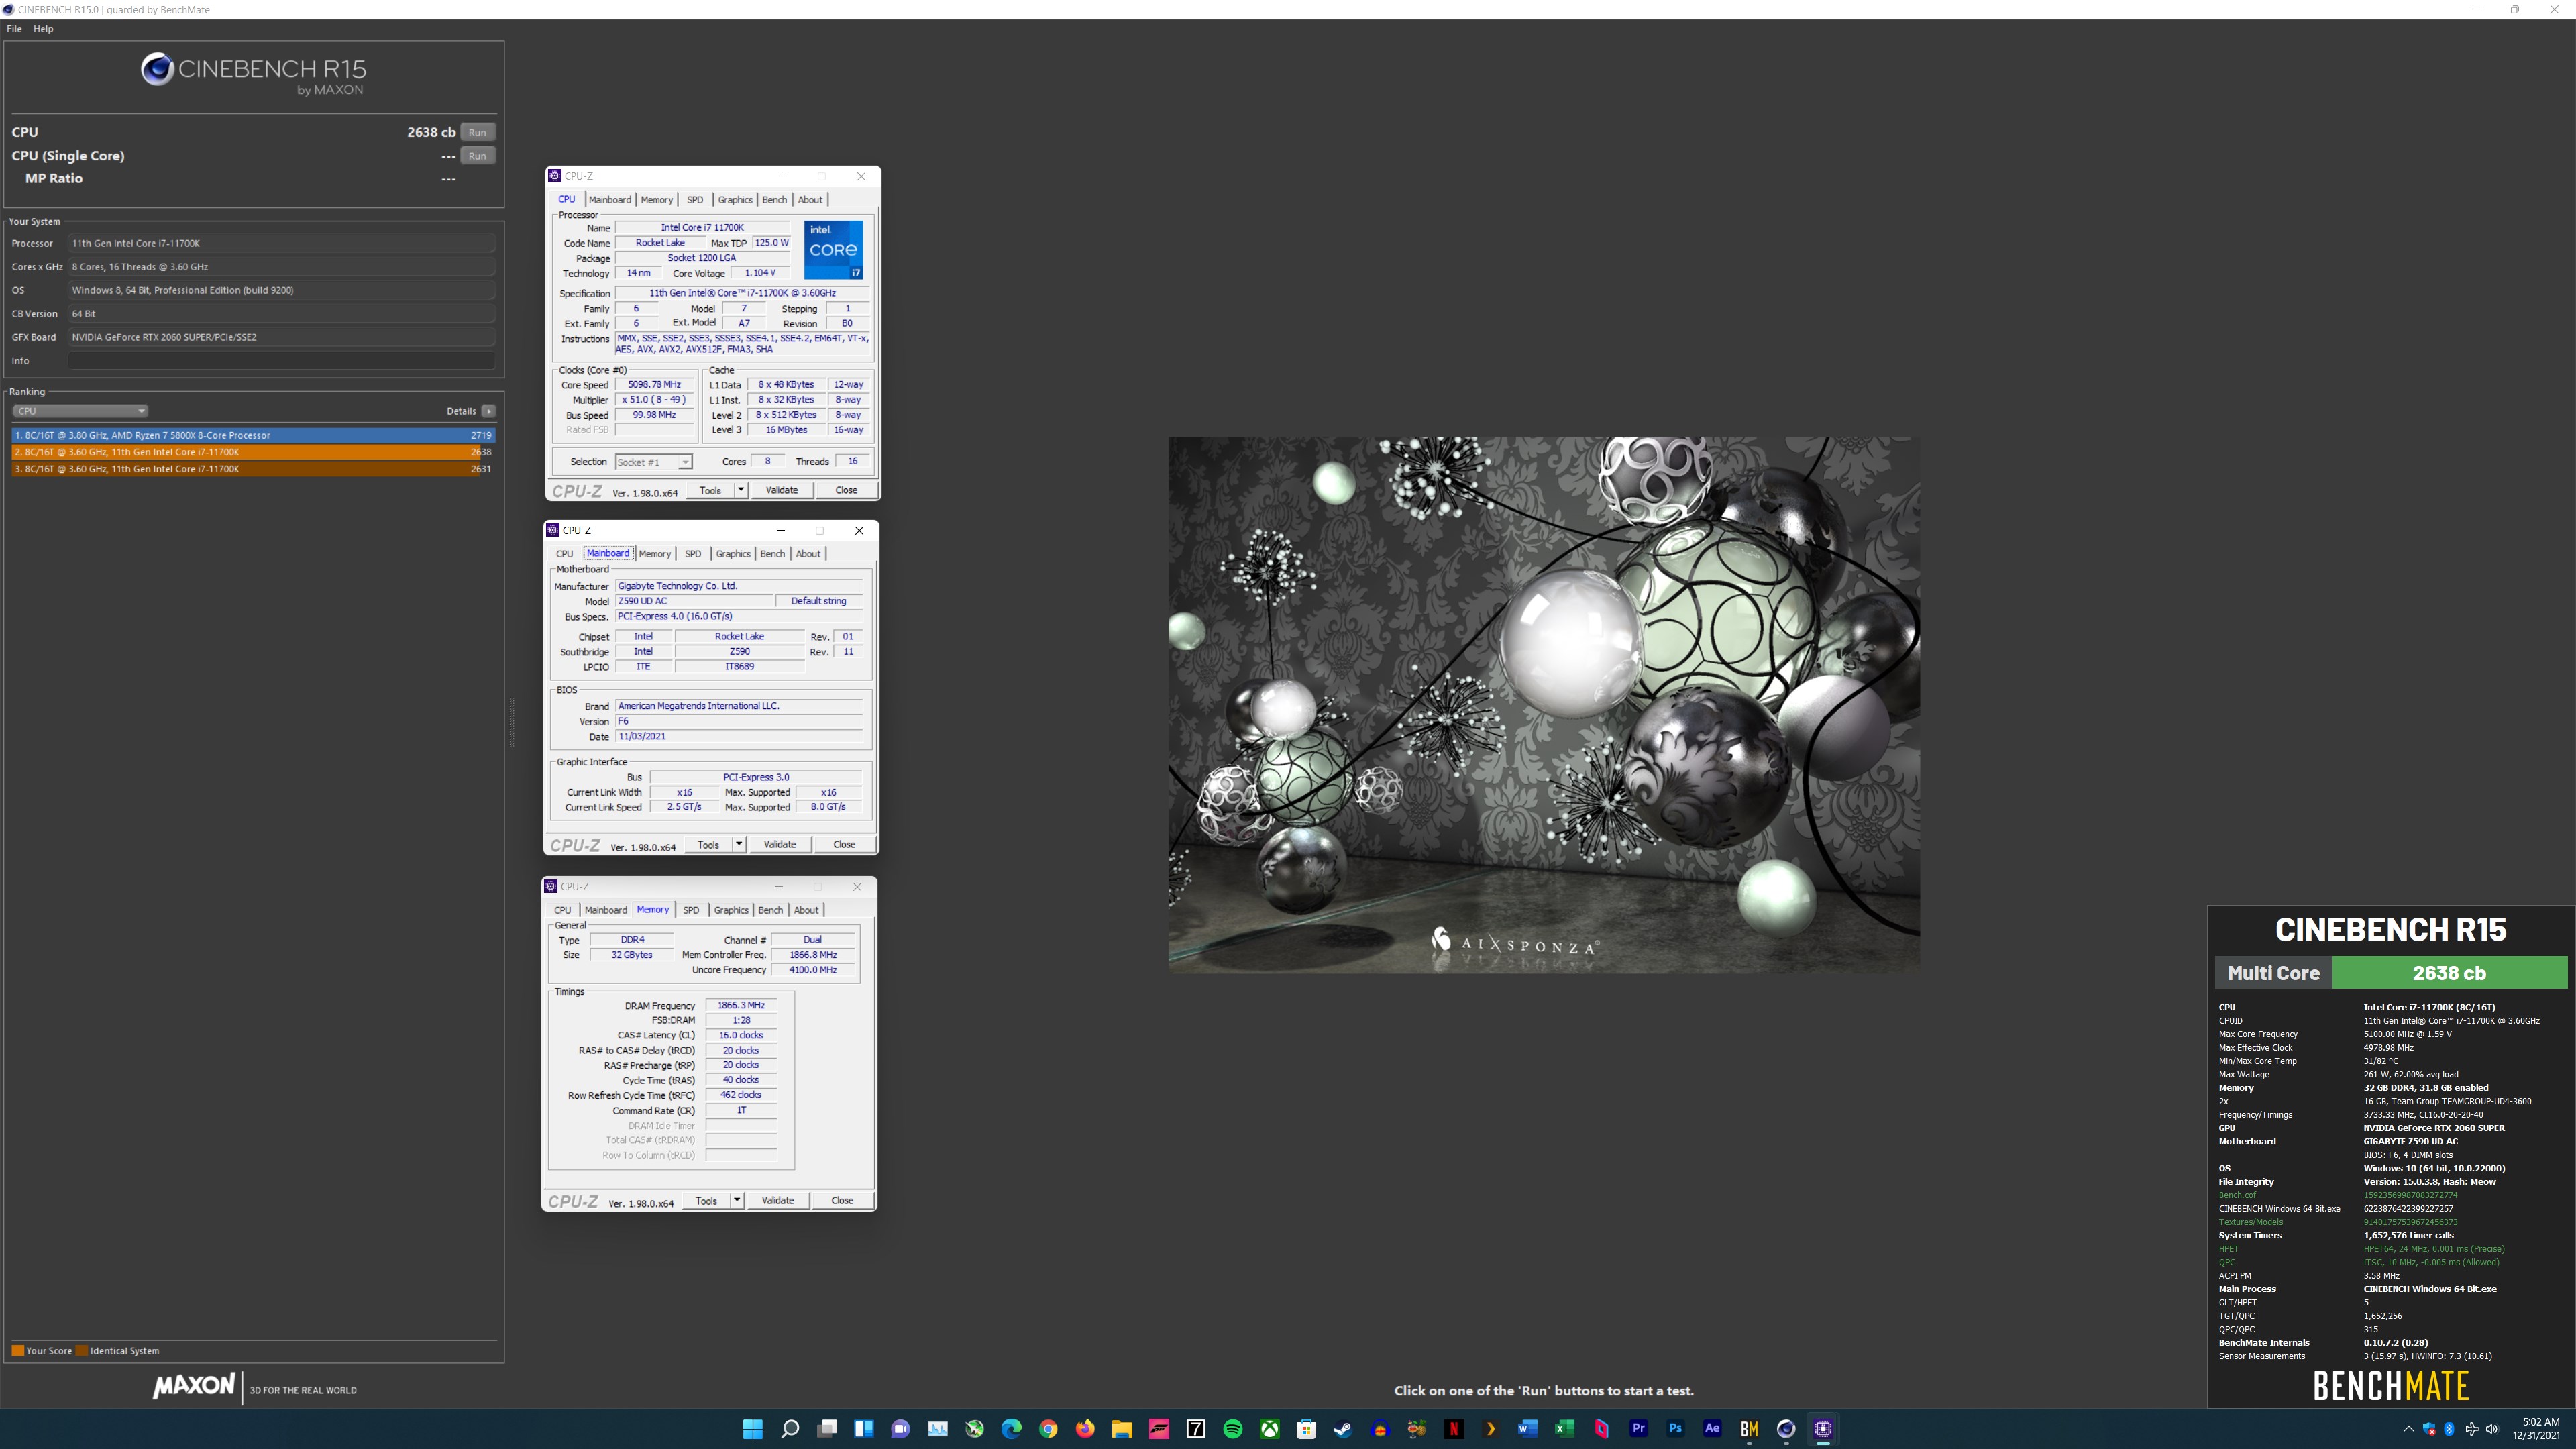Click the DRAM Frequency value 1866.3 MHz

click(x=741, y=1005)
